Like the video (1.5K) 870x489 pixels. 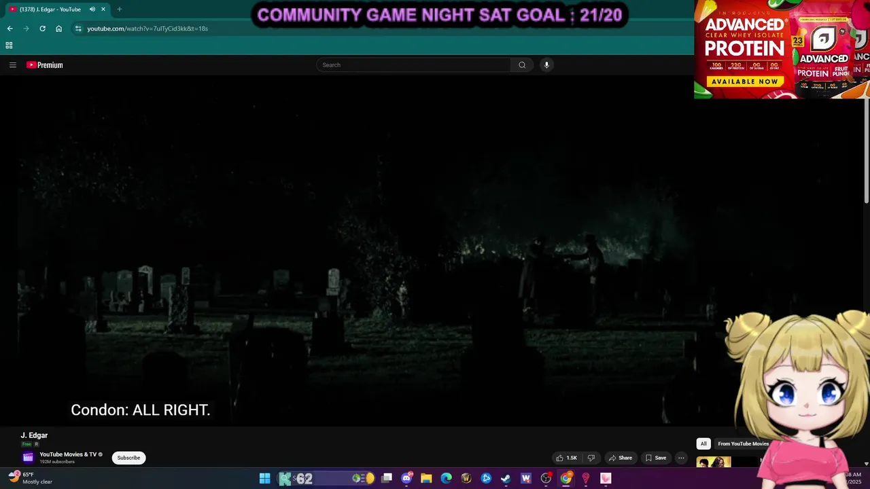(566, 458)
